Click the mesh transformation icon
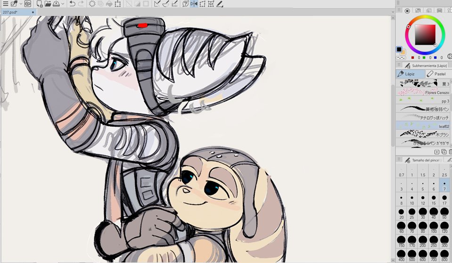452x263 pixels. pos(211,4)
